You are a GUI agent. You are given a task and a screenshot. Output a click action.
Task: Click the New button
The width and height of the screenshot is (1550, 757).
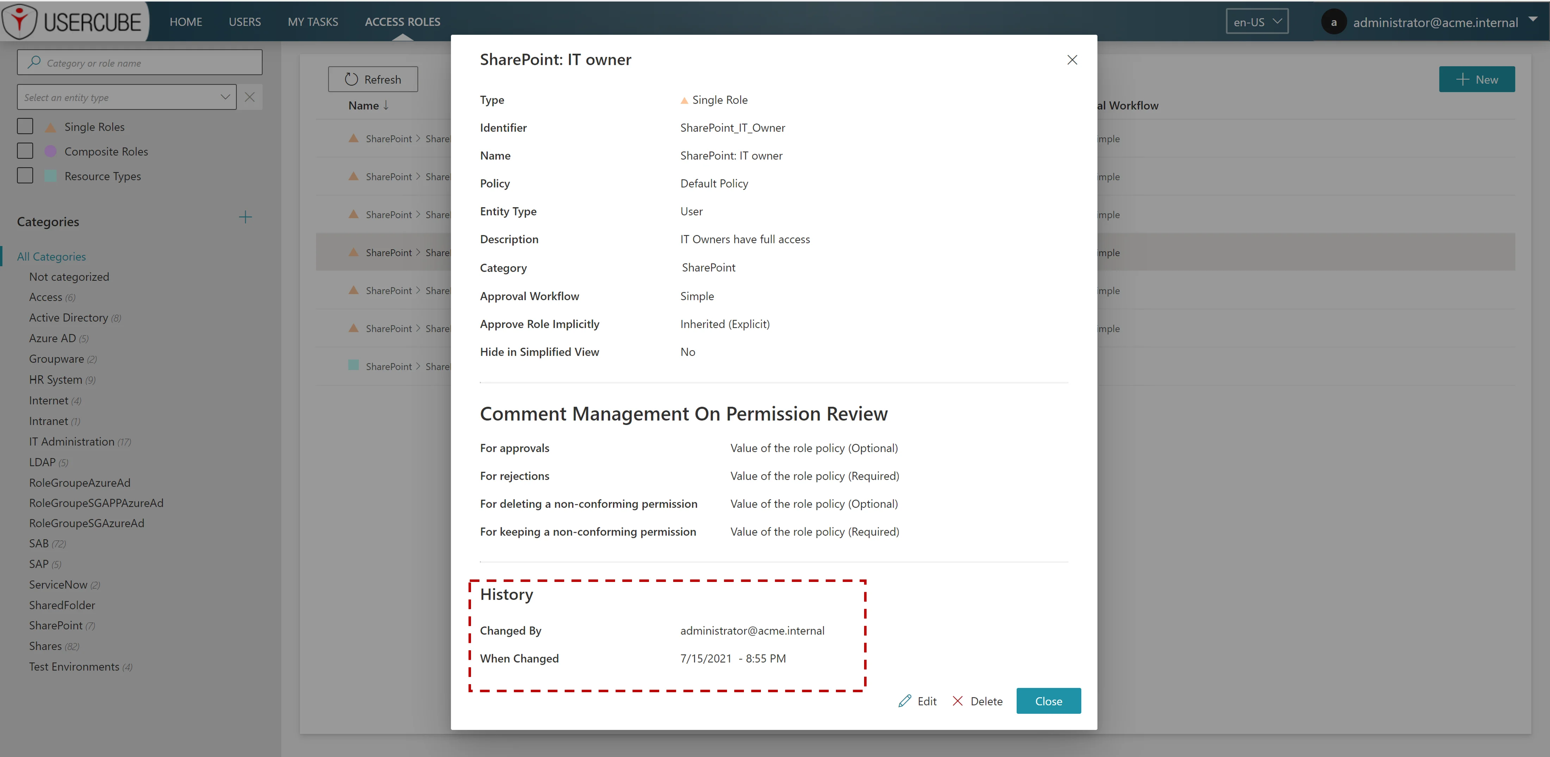[x=1477, y=79]
